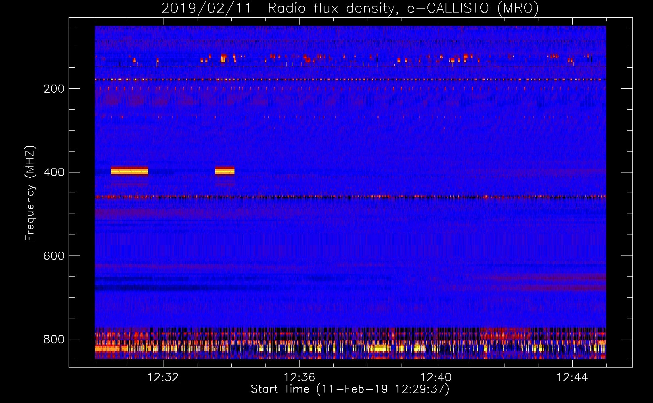653x403 pixels.
Task: Click the 12:44 time tick label
Action: click(572, 378)
